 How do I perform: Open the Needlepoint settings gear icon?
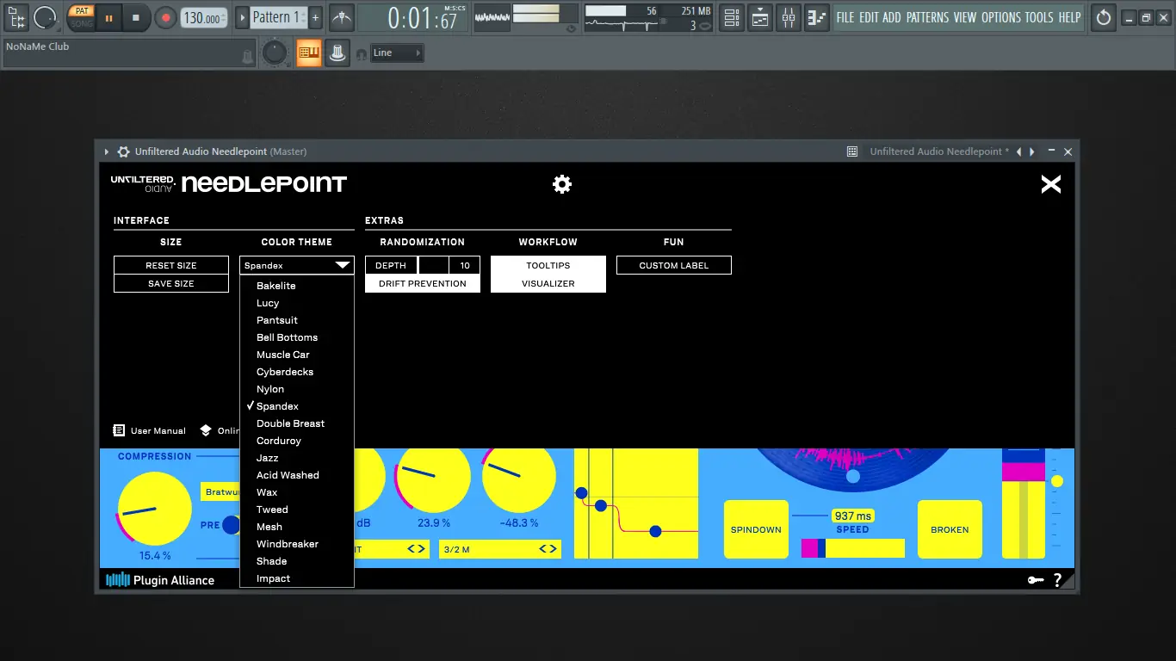pos(561,183)
